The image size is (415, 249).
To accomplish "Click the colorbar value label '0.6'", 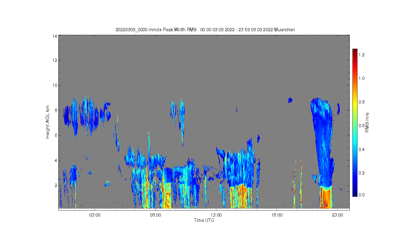I will (362, 126).
